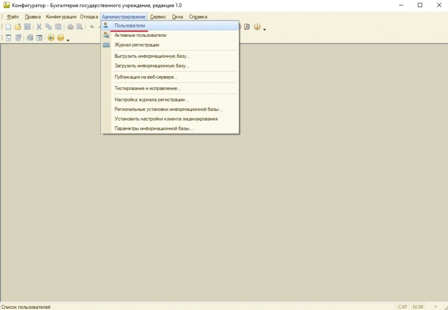
Task: Click the Copy toolbar icon
Action: [49, 27]
